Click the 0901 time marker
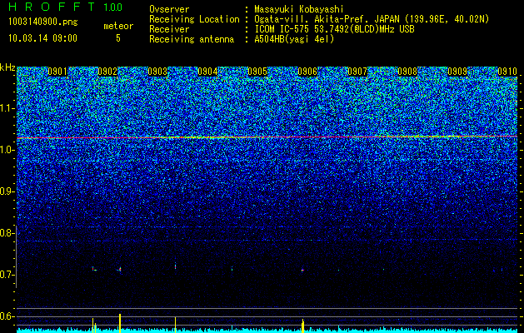 pos(57,72)
